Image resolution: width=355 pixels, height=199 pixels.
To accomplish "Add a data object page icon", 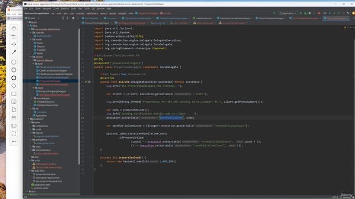I will tap(14, 109).
